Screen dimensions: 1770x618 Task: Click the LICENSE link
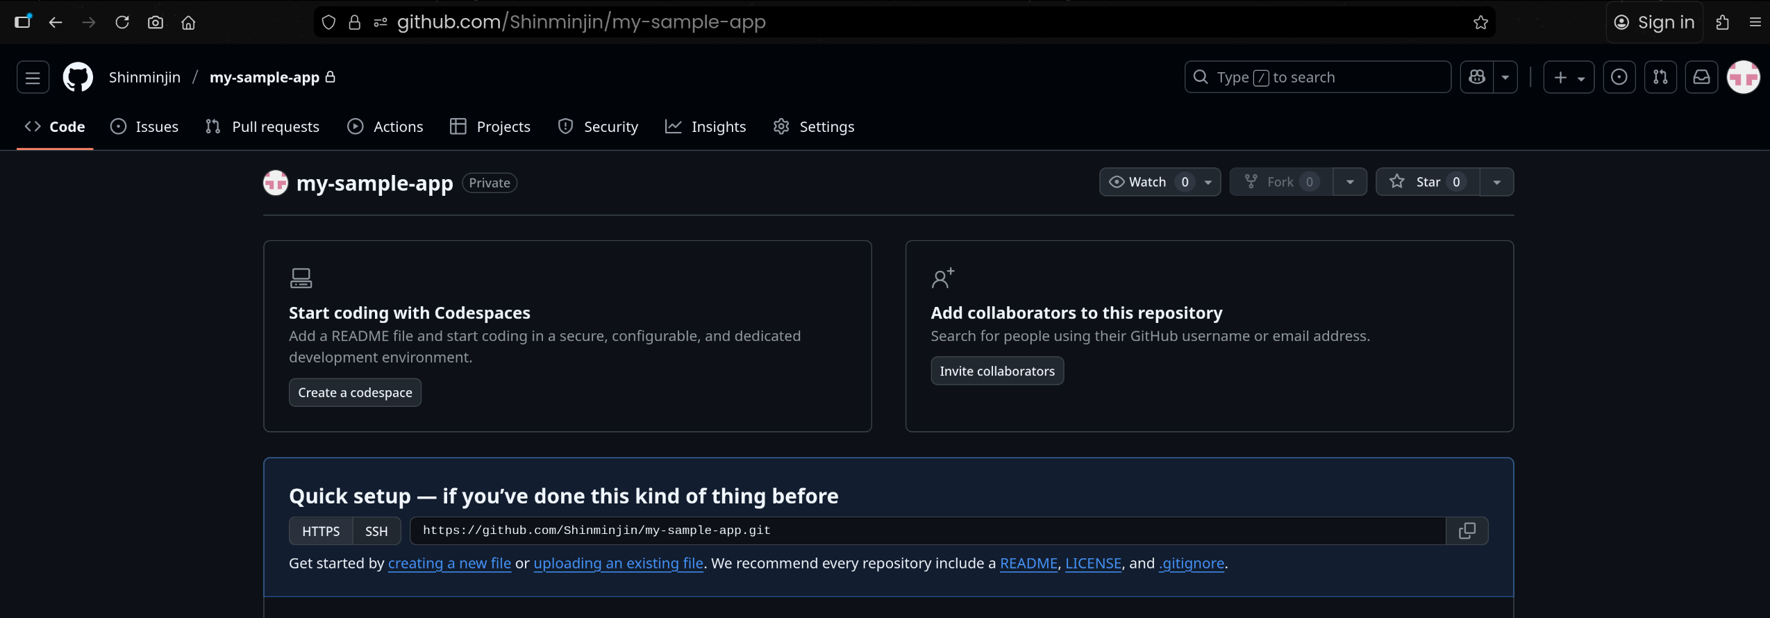click(x=1093, y=563)
